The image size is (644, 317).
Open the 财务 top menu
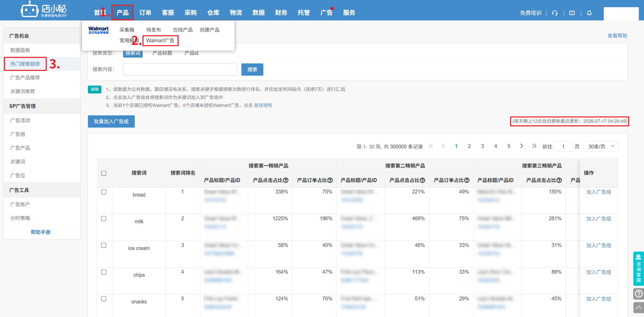281,12
